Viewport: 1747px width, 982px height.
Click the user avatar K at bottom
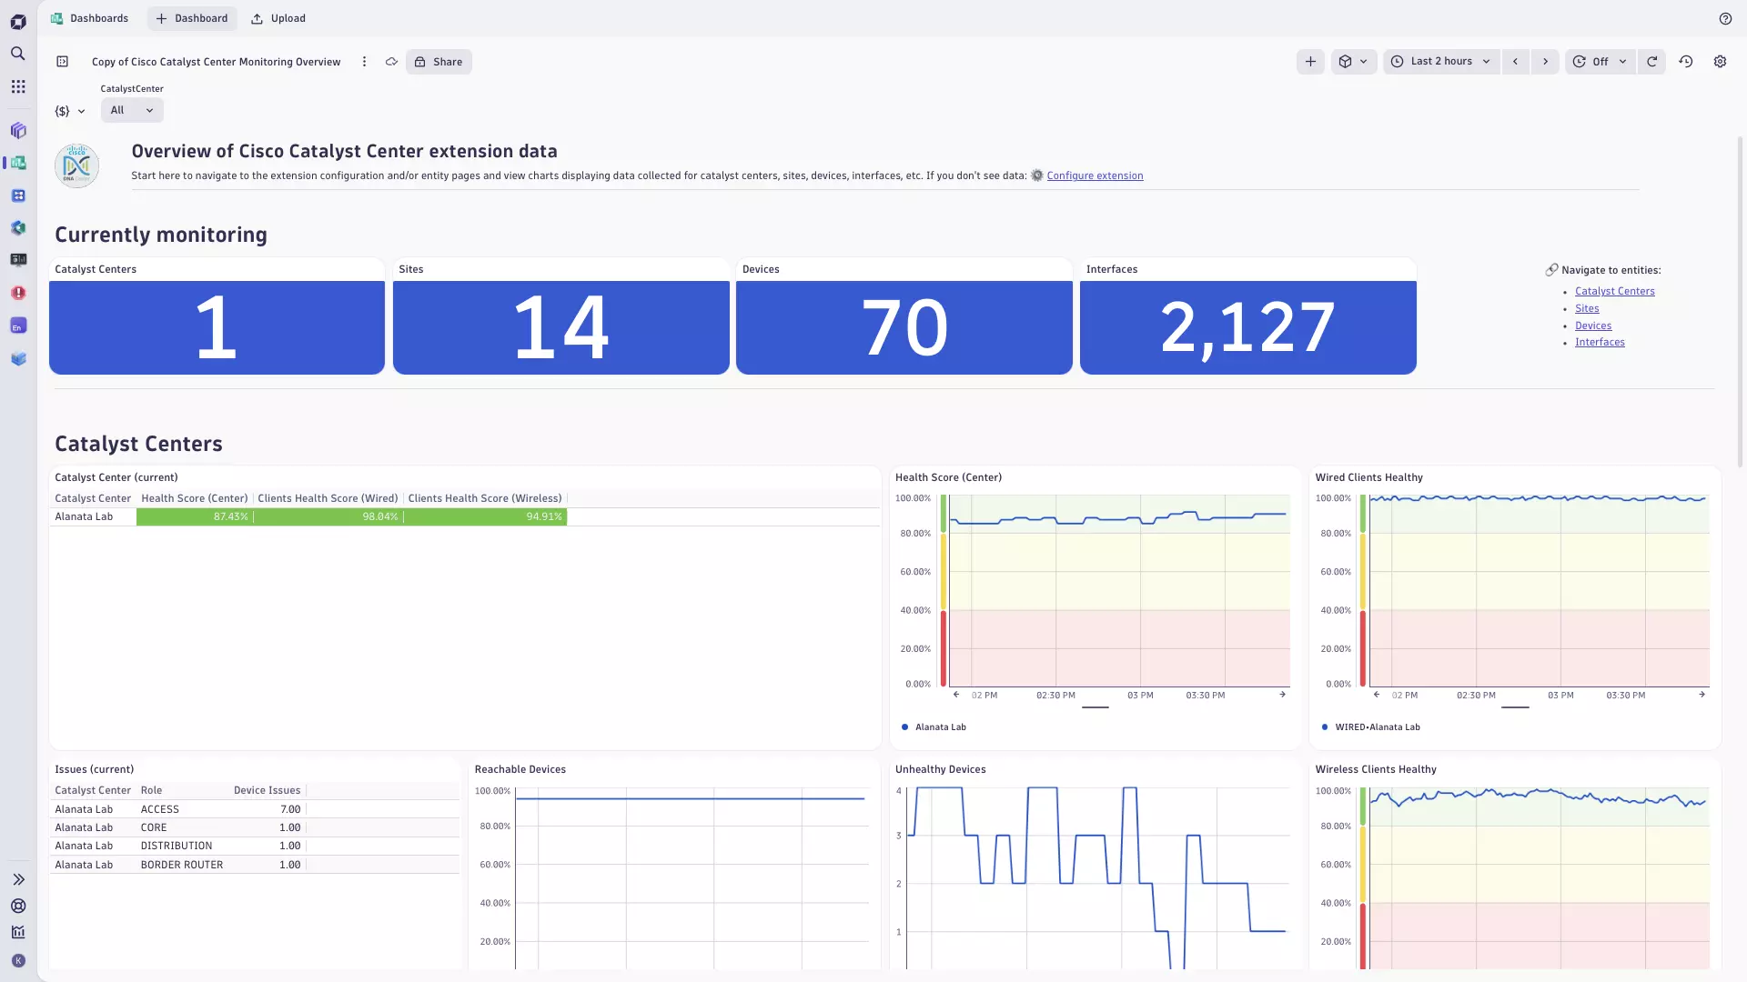tap(18, 960)
